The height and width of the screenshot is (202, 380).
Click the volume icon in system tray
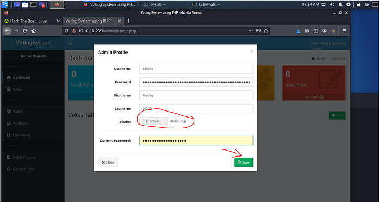click(x=332, y=4)
